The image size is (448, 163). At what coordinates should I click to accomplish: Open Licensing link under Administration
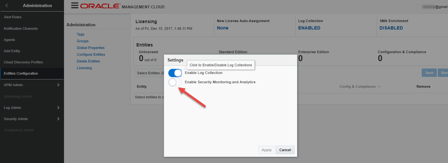pos(84,68)
